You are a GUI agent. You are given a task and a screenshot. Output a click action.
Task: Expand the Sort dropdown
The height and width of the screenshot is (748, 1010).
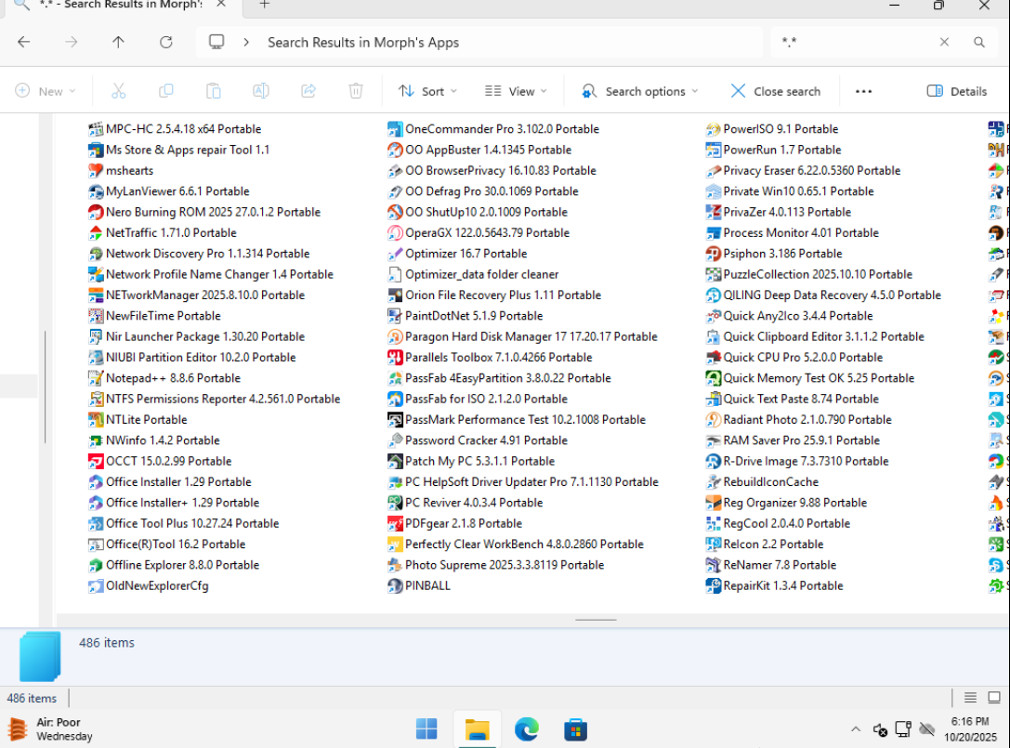[427, 91]
